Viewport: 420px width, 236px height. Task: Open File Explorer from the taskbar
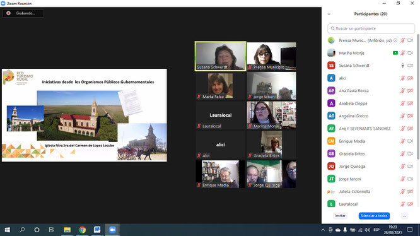click(67, 230)
